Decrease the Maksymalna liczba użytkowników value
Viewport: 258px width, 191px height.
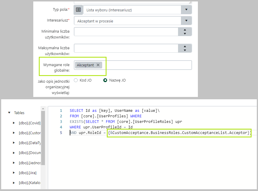click(185, 50)
